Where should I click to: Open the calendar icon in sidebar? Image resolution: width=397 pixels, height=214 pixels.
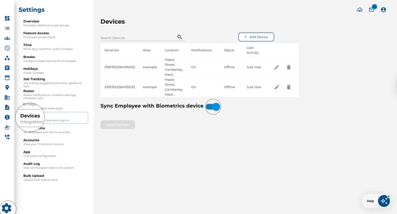tap(7, 78)
